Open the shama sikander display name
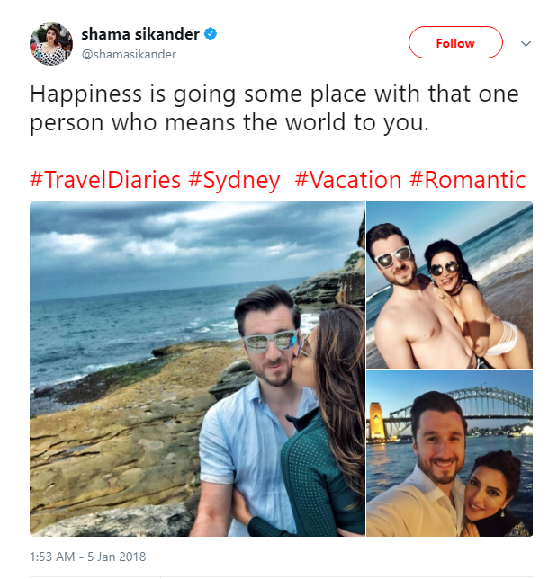This screenshot has height=579, width=557. point(140,34)
